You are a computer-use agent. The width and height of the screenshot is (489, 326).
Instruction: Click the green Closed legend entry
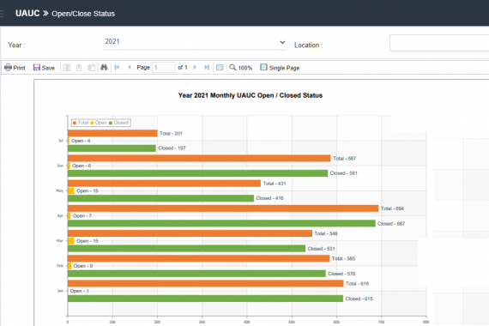point(118,123)
